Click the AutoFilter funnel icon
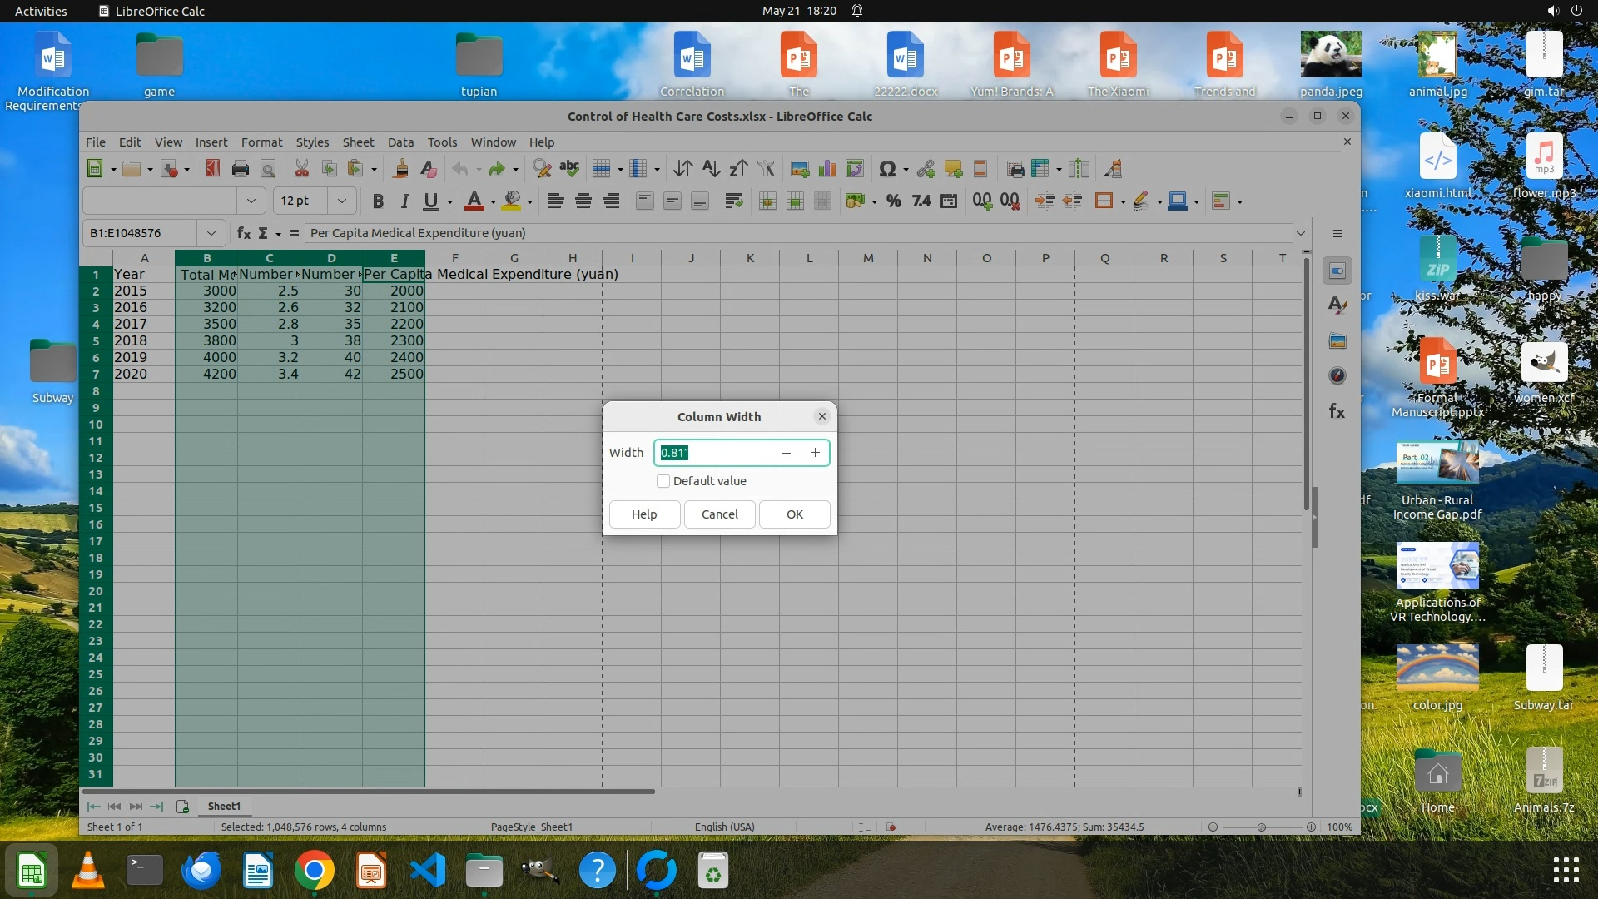 [767, 169]
